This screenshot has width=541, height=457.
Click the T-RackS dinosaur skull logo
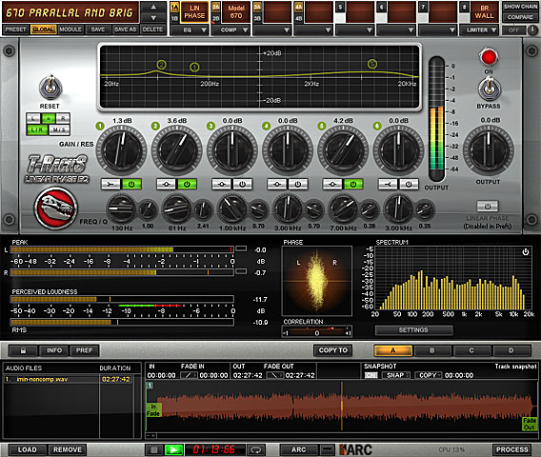[56, 208]
